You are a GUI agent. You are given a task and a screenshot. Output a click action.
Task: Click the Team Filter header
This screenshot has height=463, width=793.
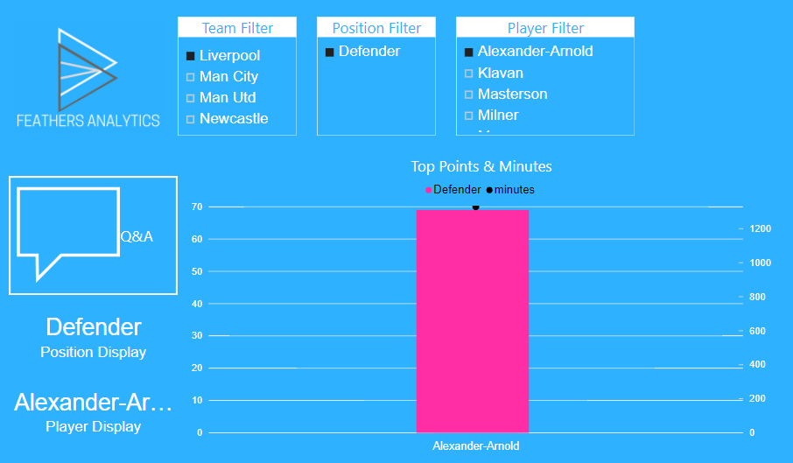(x=237, y=28)
